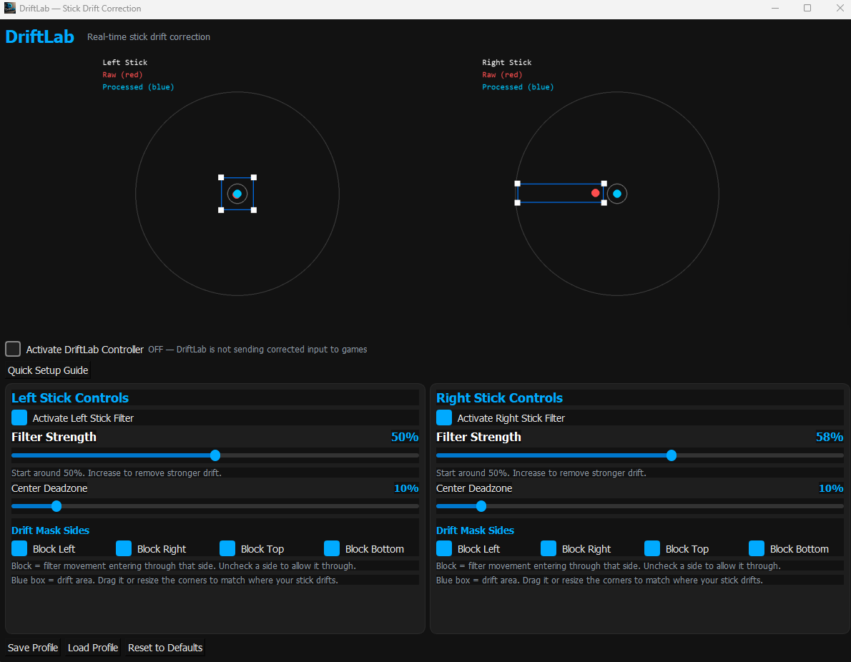Click the right stick Center Deadzone slider handle
The height and width of the screenshot is (662, 851).
click(481, 506)
